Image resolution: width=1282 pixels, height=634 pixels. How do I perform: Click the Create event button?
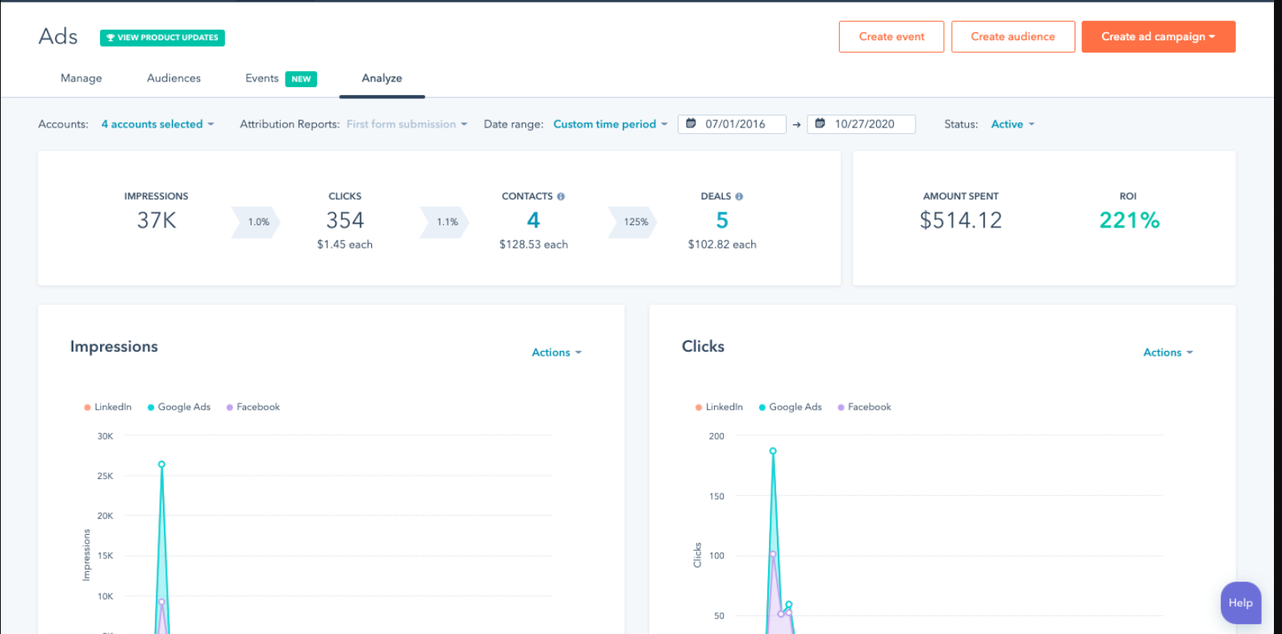click(x=892, y=37)
